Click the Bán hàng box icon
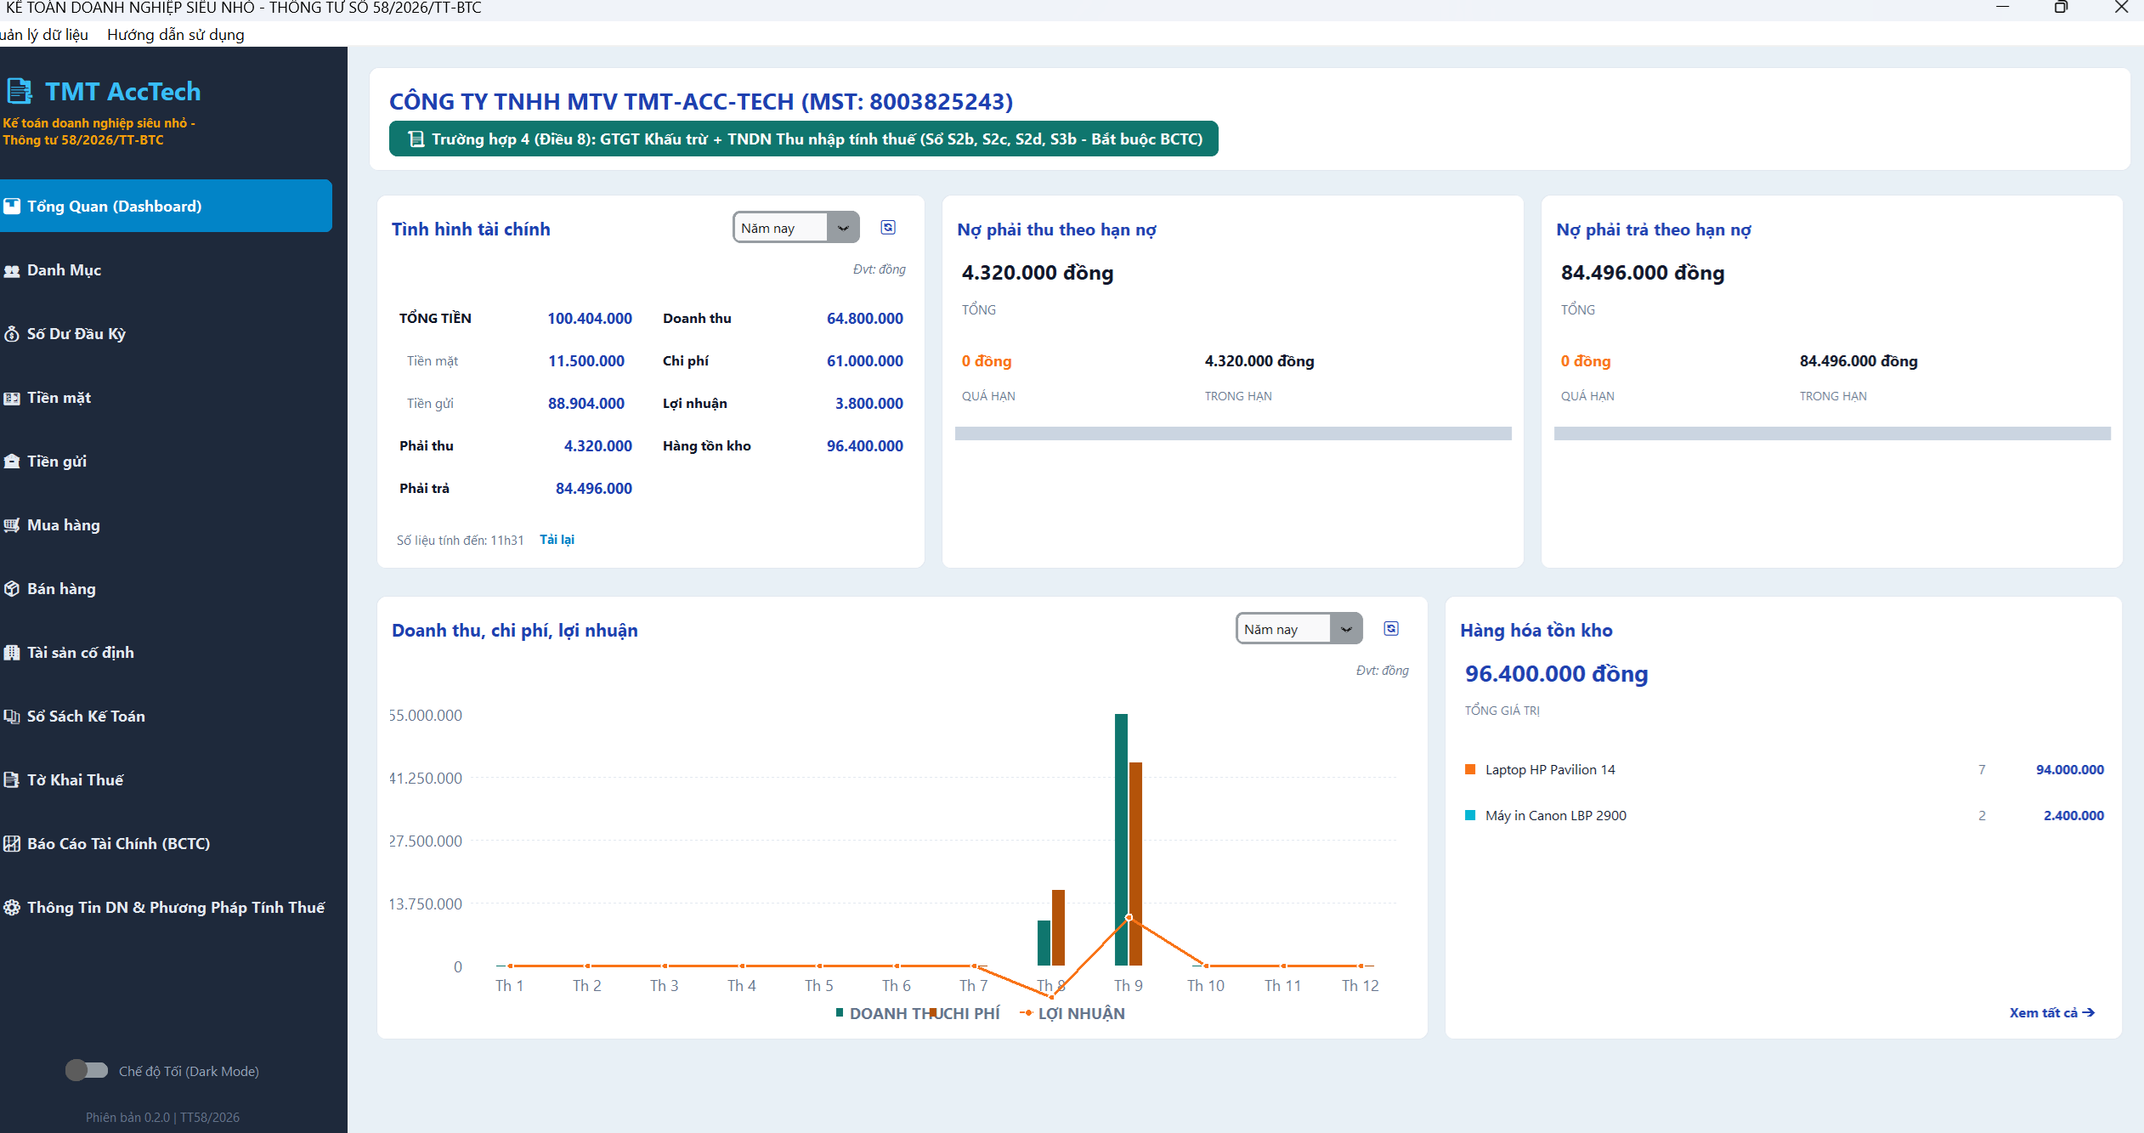The width and height of the screenshot is (2144, 1133). [12, 589]
